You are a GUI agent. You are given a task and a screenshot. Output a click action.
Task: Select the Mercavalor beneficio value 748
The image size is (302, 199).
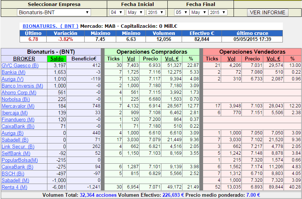pos(97,106)
